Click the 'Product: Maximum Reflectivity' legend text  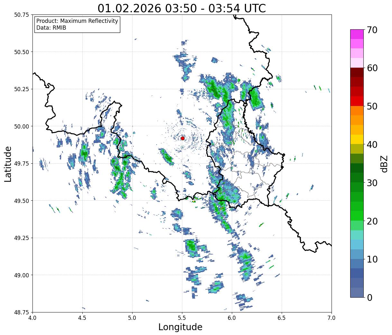77,21
